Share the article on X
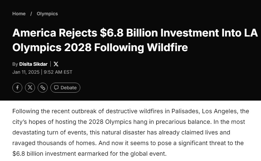 [x=30, y=88]
